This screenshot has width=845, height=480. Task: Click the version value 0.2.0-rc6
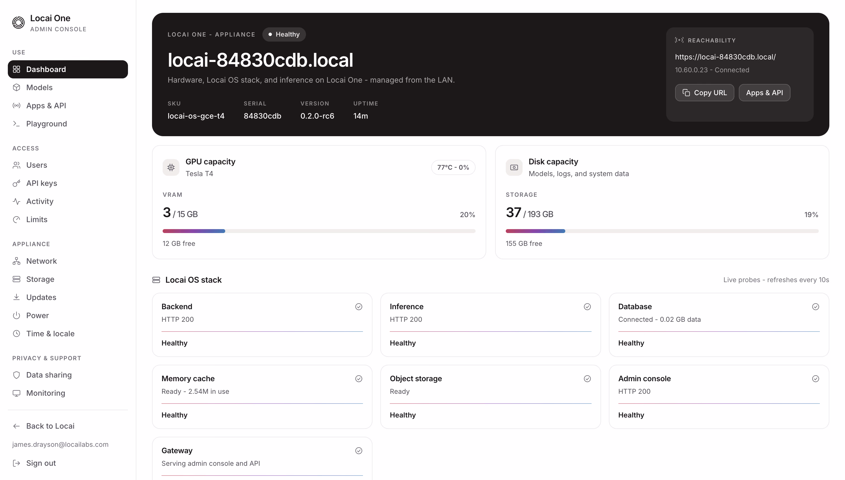point(317,116)
